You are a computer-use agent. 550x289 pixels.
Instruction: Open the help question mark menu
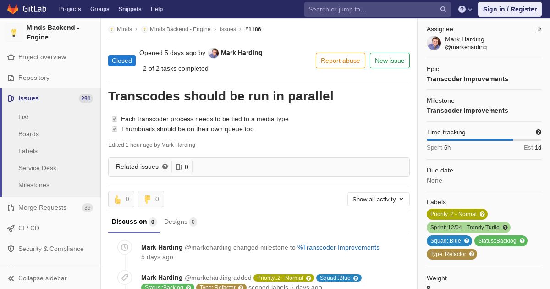(465, 9)
